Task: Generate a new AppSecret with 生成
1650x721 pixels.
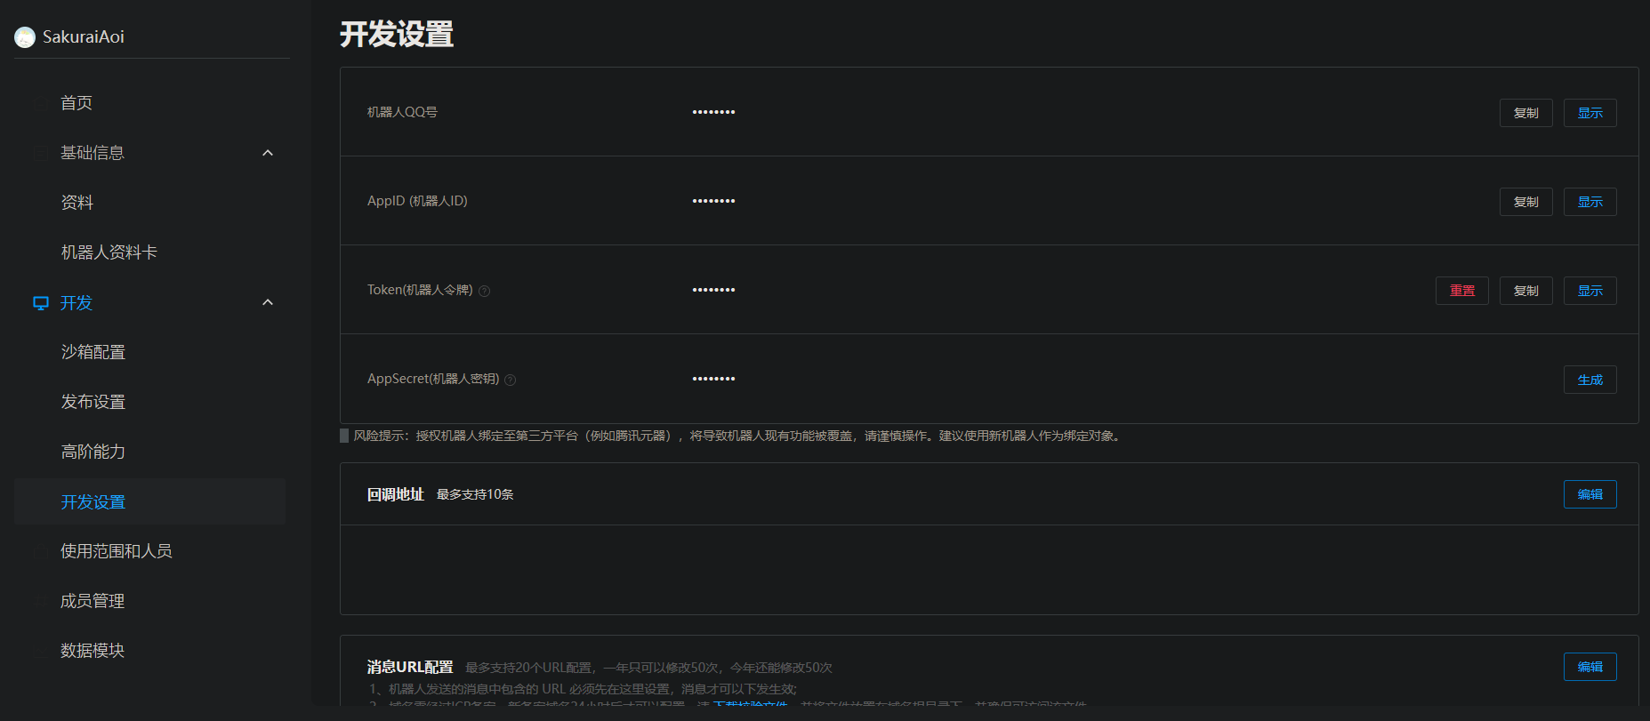Action: pyautogui.click(x=1590, y=380)
